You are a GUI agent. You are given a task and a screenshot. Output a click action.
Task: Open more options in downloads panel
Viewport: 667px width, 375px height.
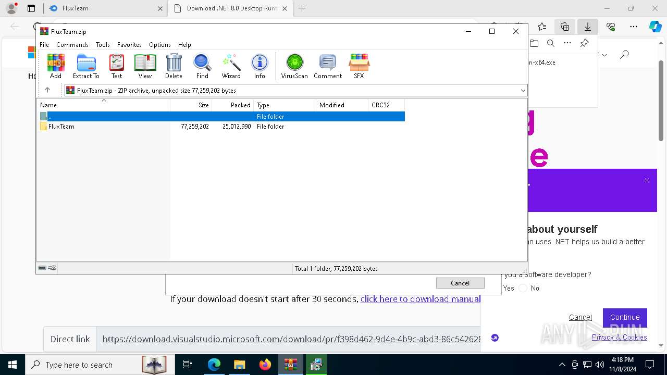[x=567, y=43]
